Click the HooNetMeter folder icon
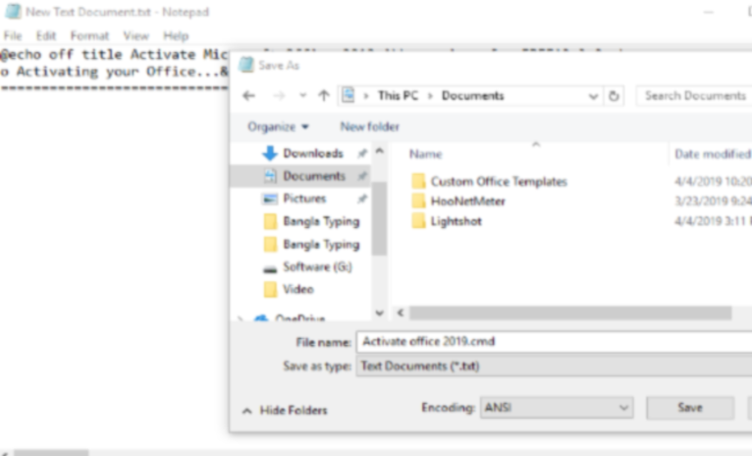The image size is (752, 456). point(418,200)
